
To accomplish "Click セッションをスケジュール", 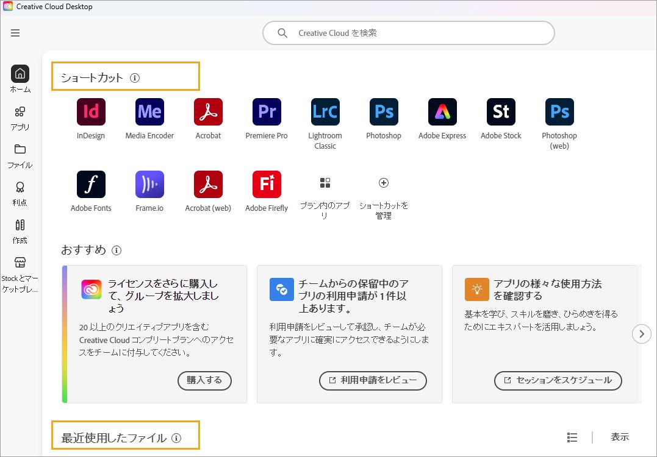I will 558,381.
